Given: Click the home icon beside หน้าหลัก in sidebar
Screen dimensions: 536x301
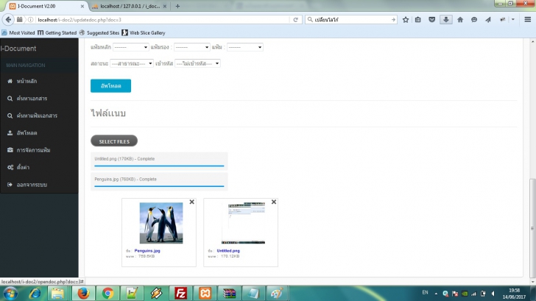Looking at the screenshot, I should coord(10,81).
